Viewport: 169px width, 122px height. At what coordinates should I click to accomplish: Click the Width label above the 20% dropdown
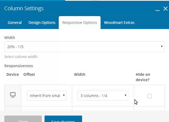10,38
